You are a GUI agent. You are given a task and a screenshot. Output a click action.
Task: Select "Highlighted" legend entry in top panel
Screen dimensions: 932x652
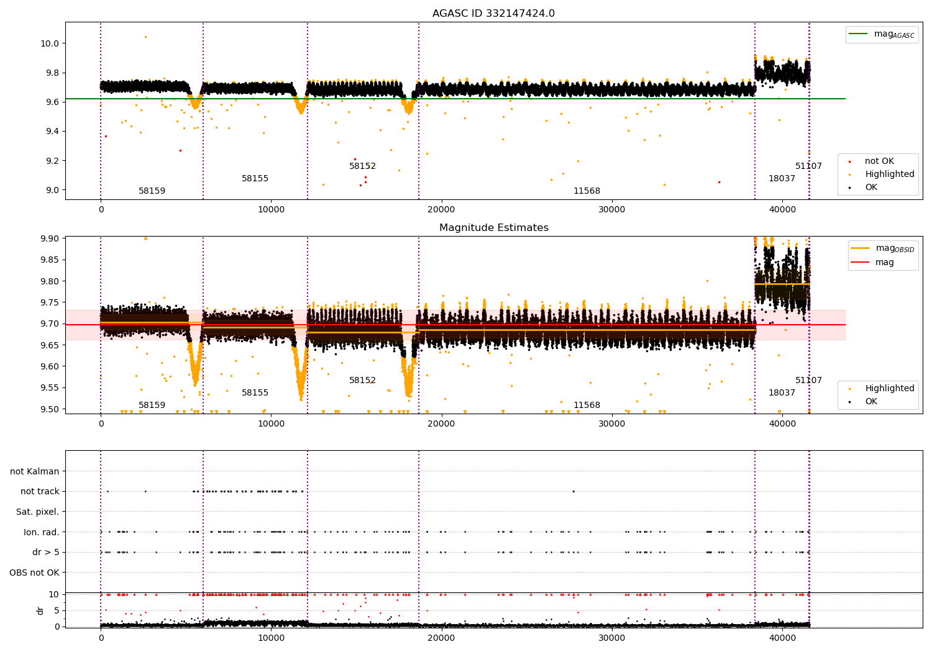coord(890,174)
